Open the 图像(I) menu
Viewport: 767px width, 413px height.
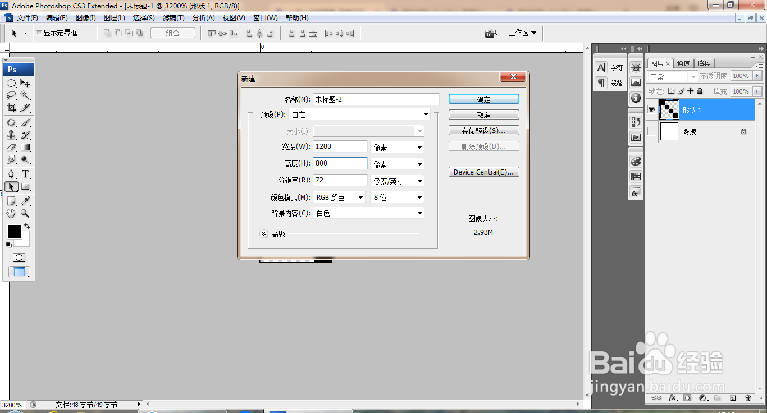point(85,18)
